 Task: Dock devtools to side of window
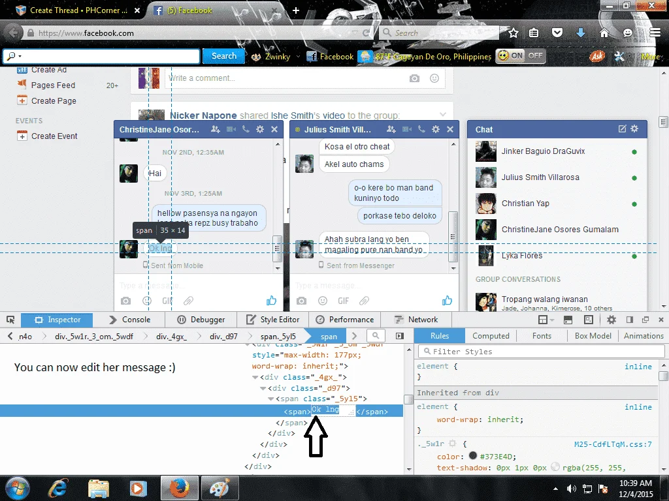tap(629, 320)
